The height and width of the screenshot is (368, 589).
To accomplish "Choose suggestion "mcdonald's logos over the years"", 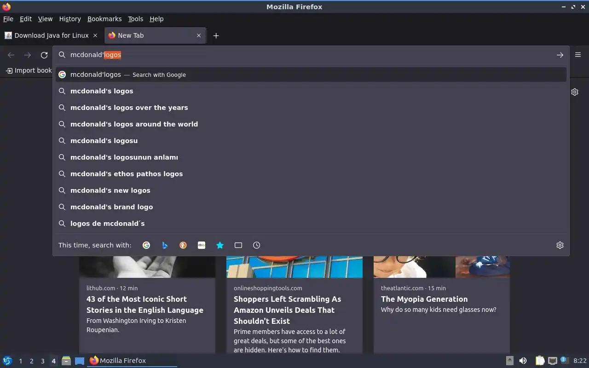I will [311, 108].
